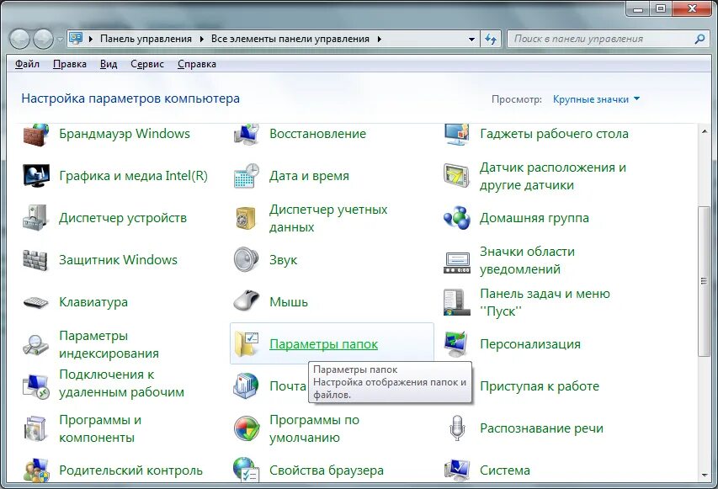Click the Sound speaker icon
The image size is (718, 489).
point(247,260)
